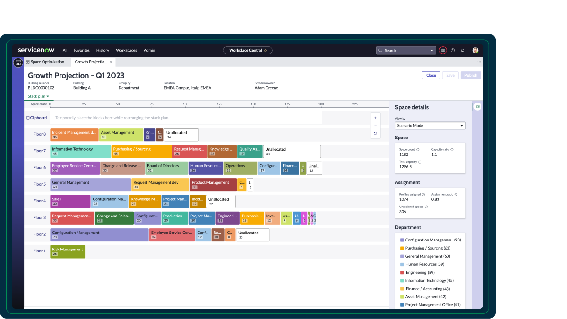Open the Admin menu
The image size is (567, 319).
[149, 50]
